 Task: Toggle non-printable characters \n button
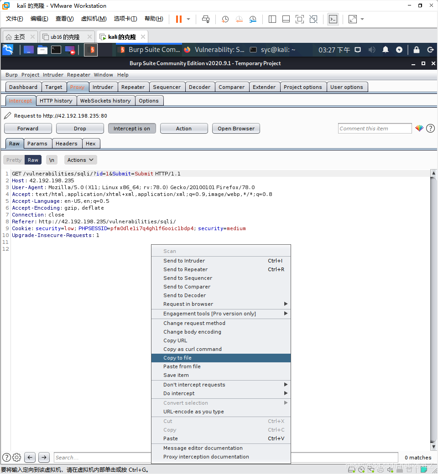[x=52, y=160]
